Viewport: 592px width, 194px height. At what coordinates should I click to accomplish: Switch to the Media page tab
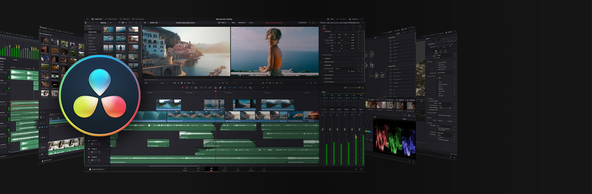tap(185, 169)
